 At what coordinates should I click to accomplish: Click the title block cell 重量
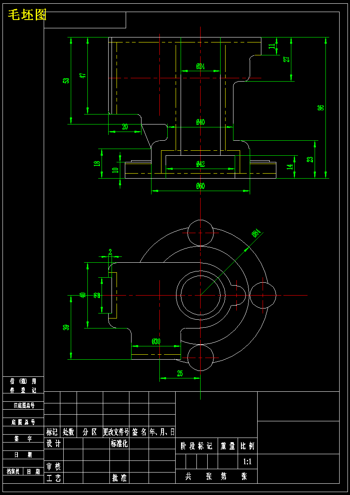point(228,446)
